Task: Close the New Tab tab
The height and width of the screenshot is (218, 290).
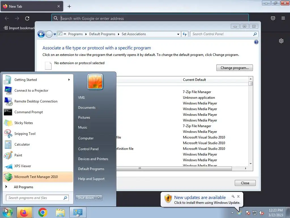Action: pos(59,6)
